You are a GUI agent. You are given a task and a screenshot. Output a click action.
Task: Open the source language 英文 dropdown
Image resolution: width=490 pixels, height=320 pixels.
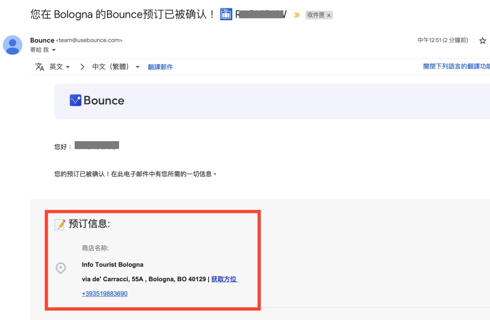click(59, 66)
